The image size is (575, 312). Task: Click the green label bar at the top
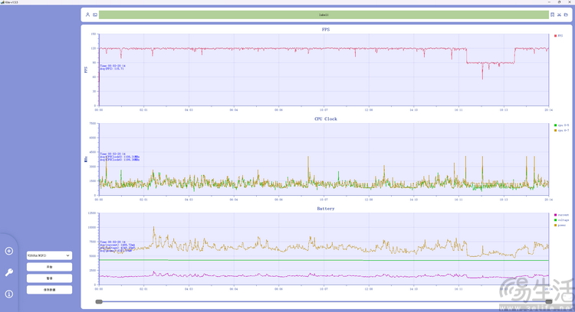pyautogui.click(x=324, y=15)
